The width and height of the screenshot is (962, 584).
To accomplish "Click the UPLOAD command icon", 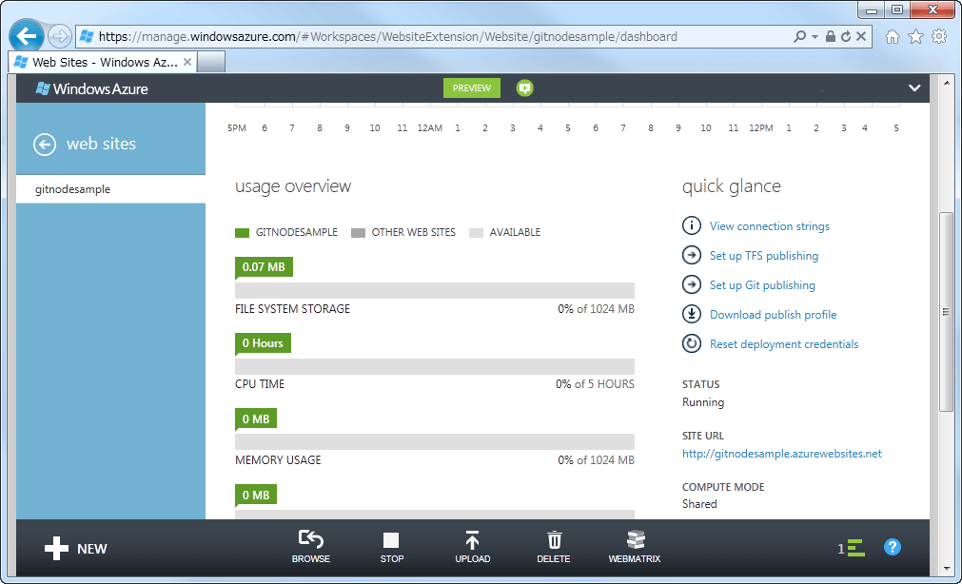I will (x=472, y=540).
